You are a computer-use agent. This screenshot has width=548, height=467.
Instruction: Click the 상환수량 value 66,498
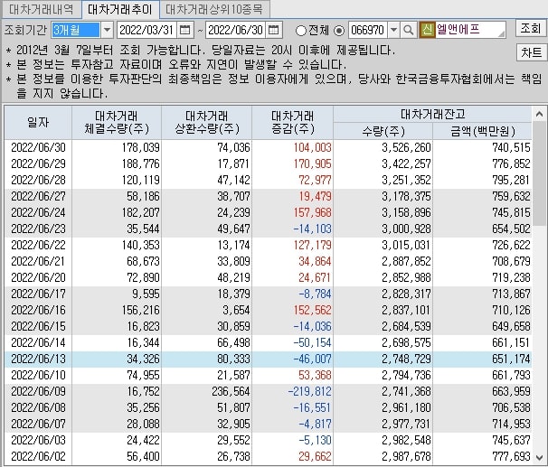click(233, 342)
